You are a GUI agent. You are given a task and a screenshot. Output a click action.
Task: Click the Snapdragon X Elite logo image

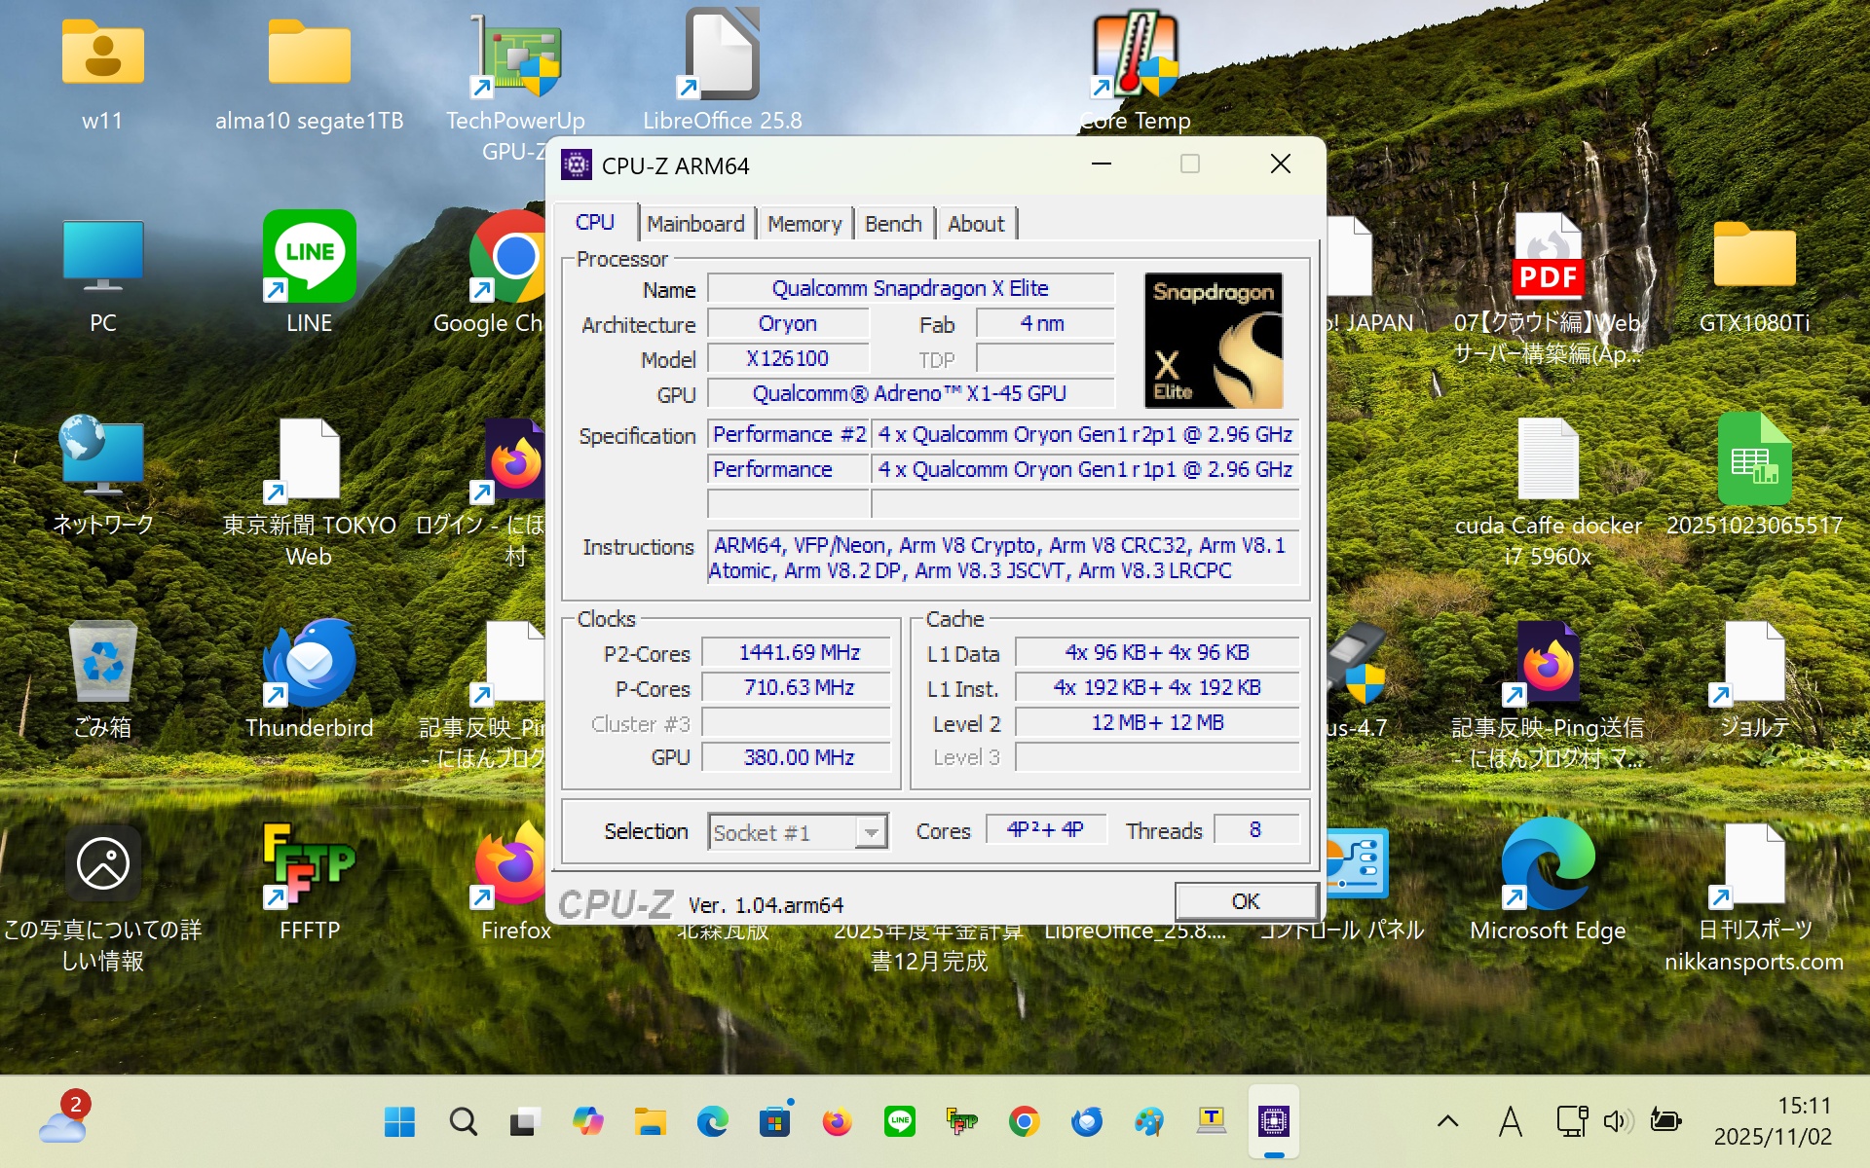(x=1214, y=340)
